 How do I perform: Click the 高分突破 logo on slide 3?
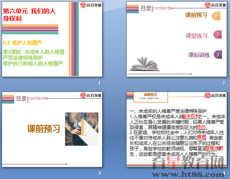pos(91,95)
